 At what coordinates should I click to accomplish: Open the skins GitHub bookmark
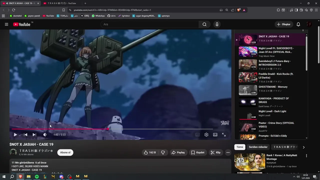coord(111,16)
